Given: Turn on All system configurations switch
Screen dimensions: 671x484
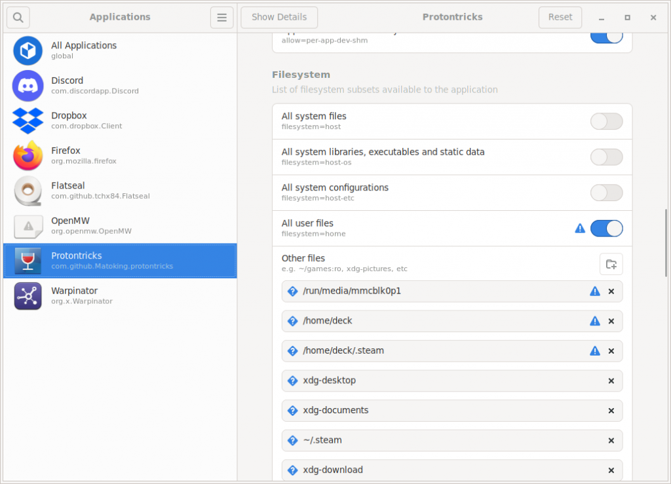Looking at the screenshot, I should [606, 193].
